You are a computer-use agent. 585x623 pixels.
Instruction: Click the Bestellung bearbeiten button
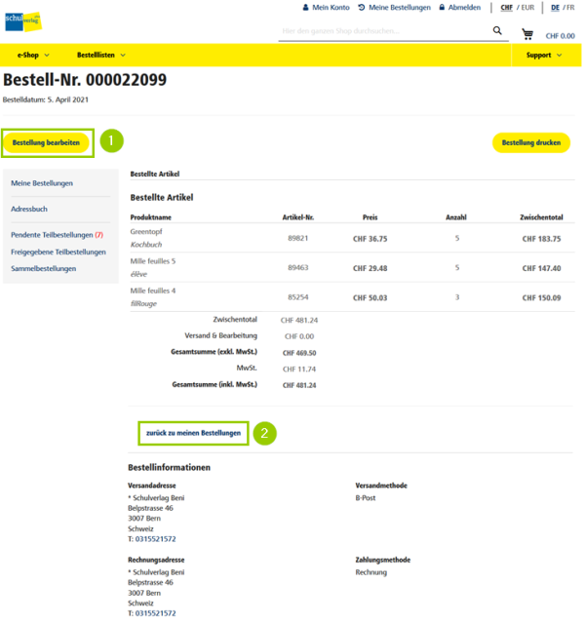pyautogui.click(x=46, y=142)
